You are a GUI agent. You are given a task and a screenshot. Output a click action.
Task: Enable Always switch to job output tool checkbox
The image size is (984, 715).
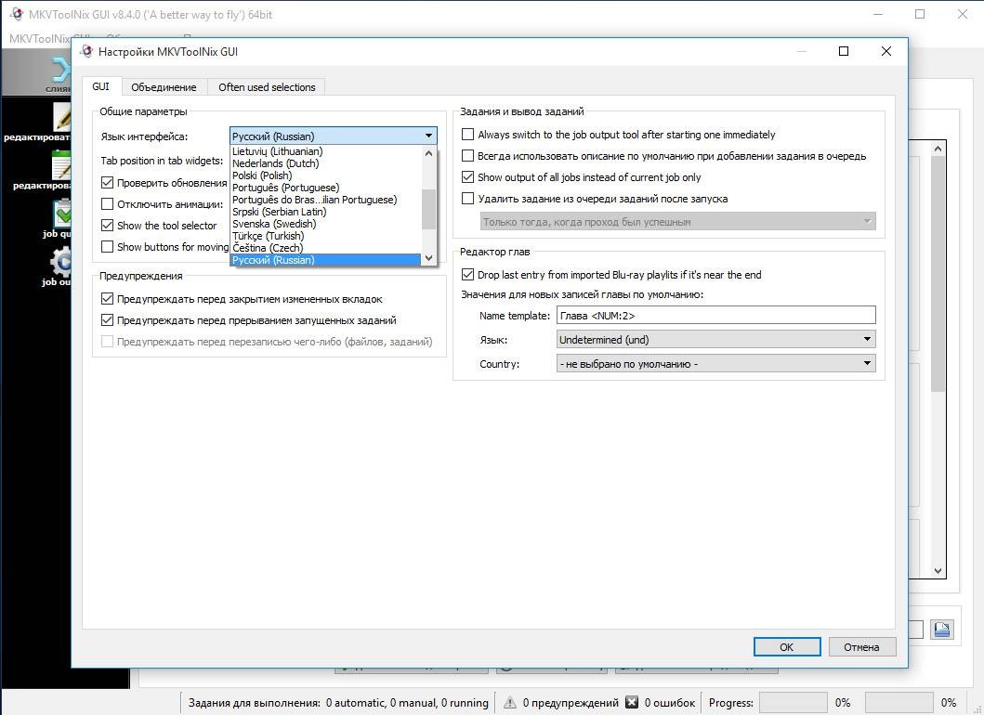point(467,135)
